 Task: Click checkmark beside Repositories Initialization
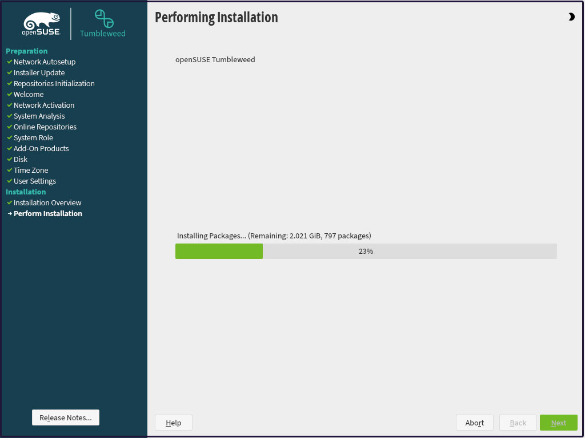[10, 83]
